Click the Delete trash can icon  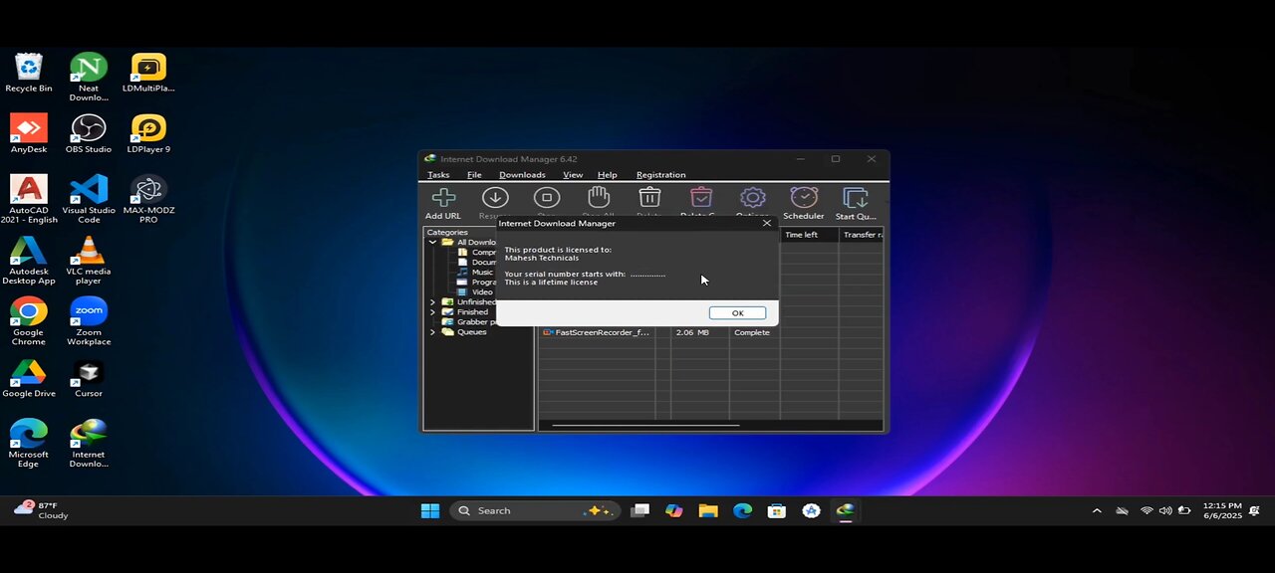649,197
